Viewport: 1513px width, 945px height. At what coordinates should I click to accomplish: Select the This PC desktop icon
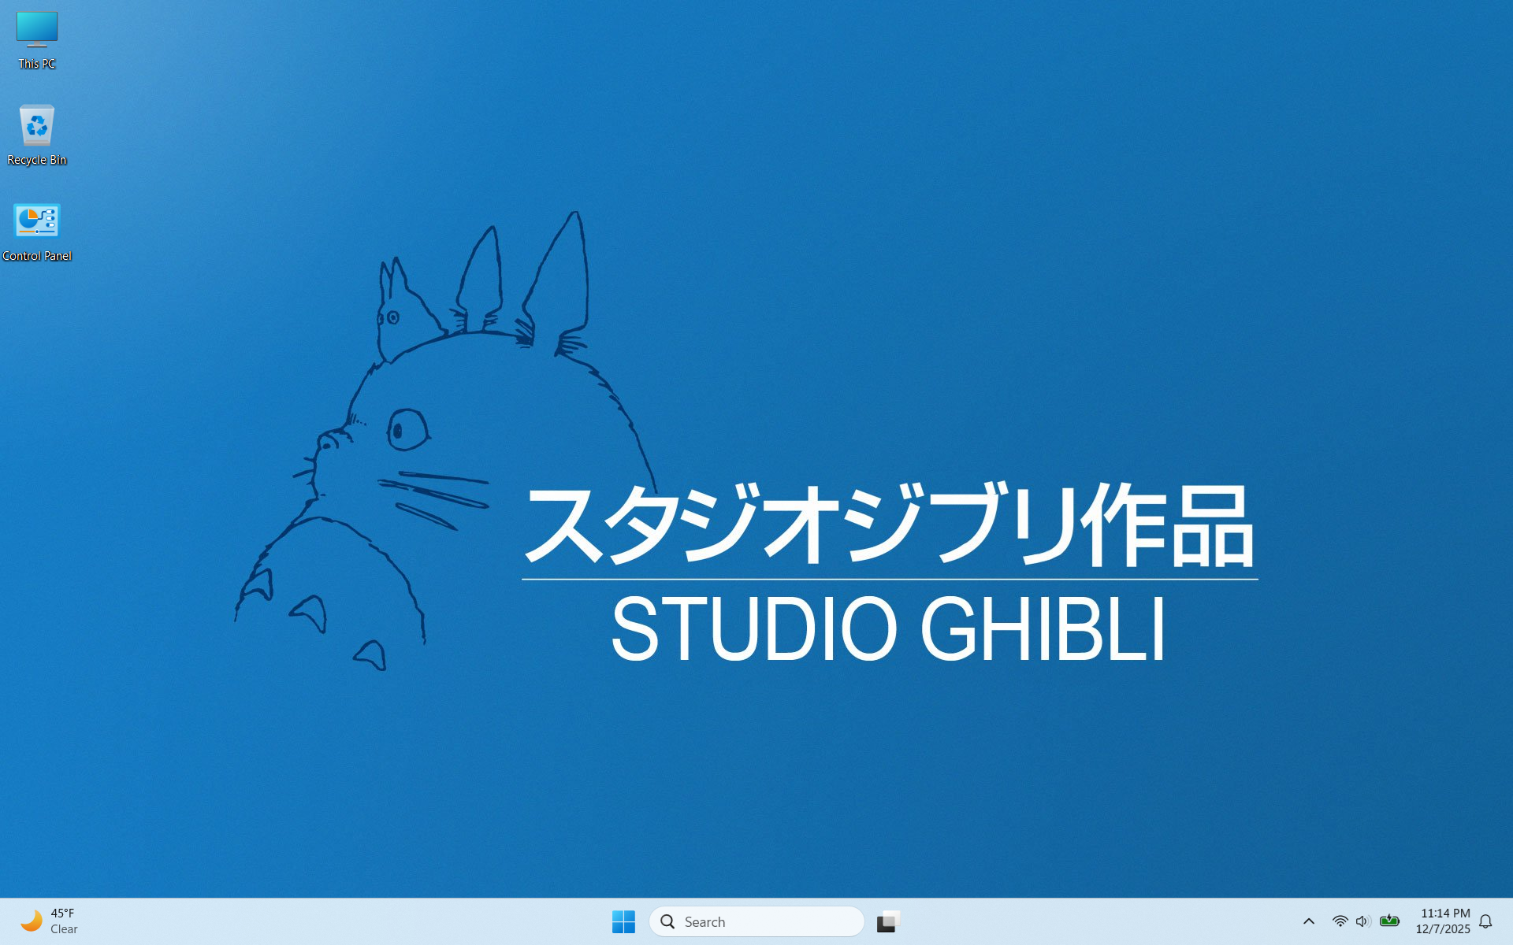(37, 30)
